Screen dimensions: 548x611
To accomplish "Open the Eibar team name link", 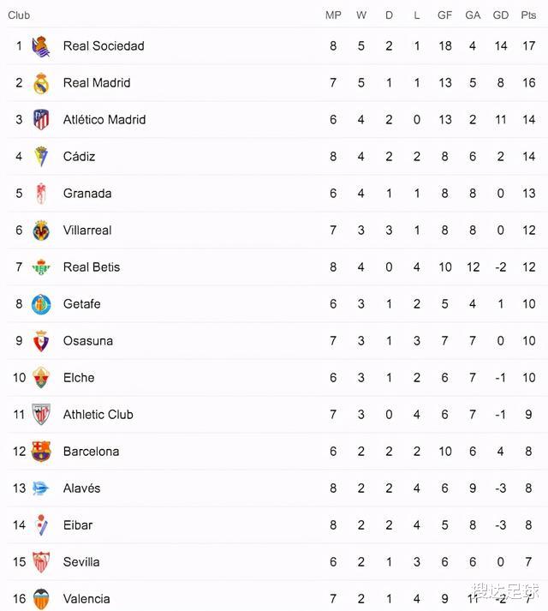I will [x=78, y=525].
